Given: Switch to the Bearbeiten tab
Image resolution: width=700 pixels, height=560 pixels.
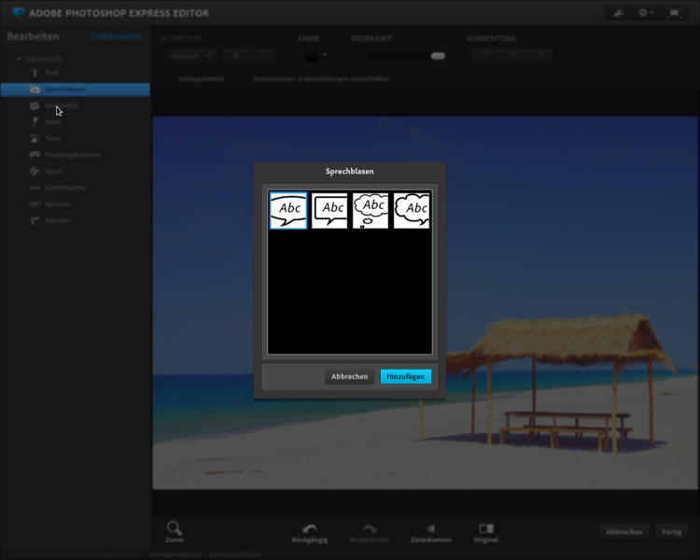Looking at the screenshot, I should [33, 36].
